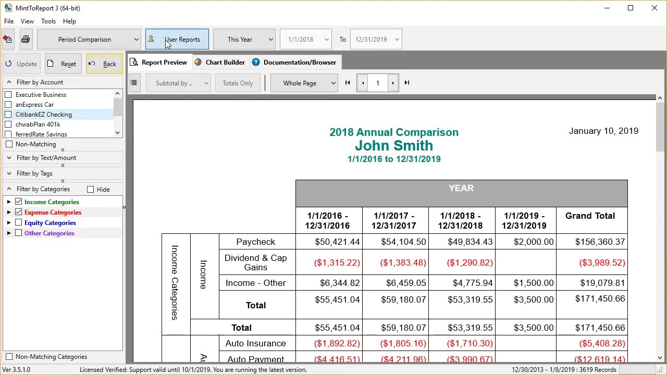The height and width of the screenshot is (375, 667).
Task: Click the User Reports button
Action: tap(177, 40)
